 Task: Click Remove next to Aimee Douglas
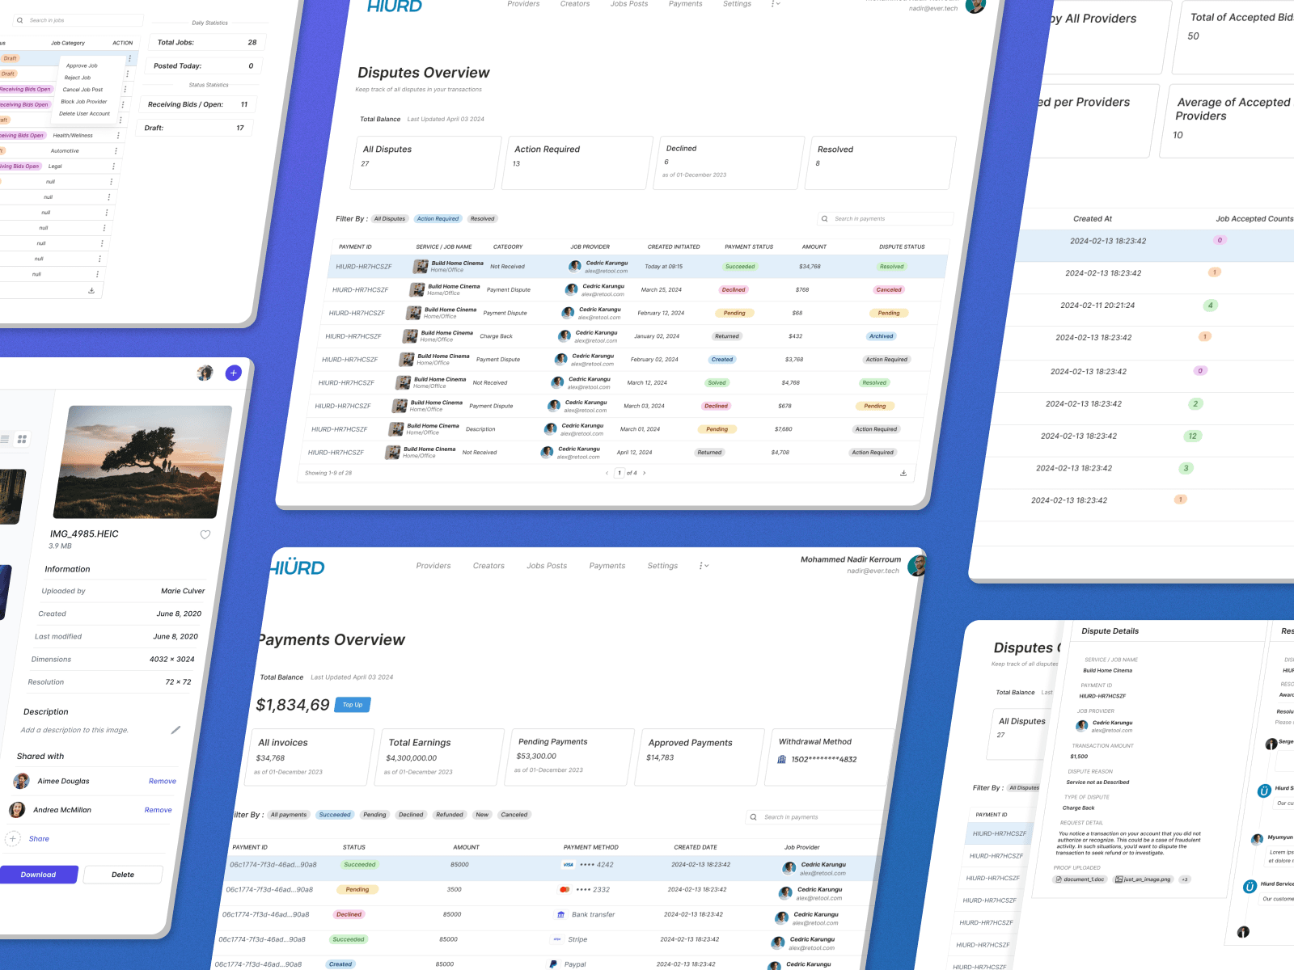(162, 781)
